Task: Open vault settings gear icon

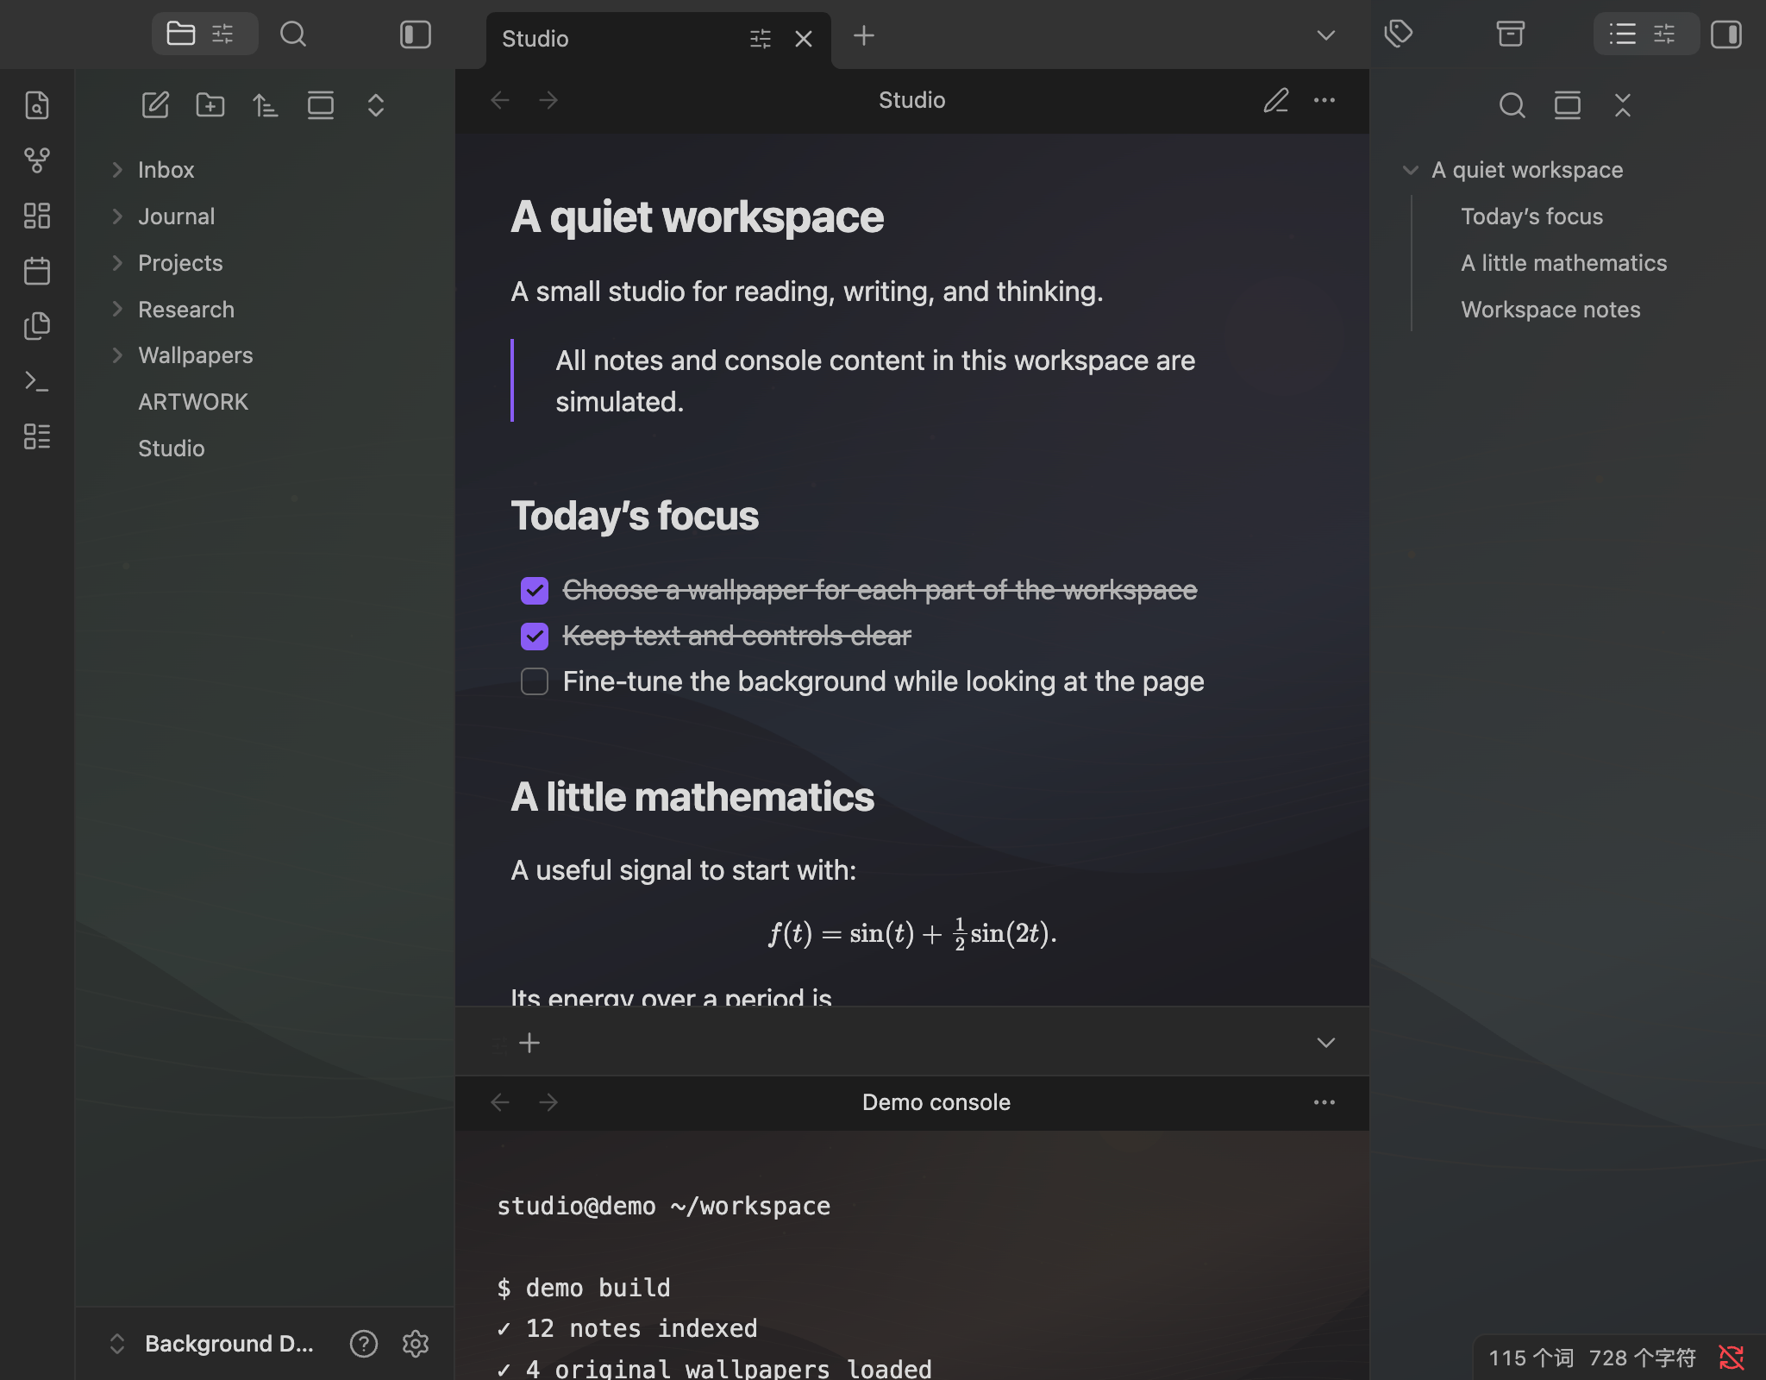Action: [416, 1344]
